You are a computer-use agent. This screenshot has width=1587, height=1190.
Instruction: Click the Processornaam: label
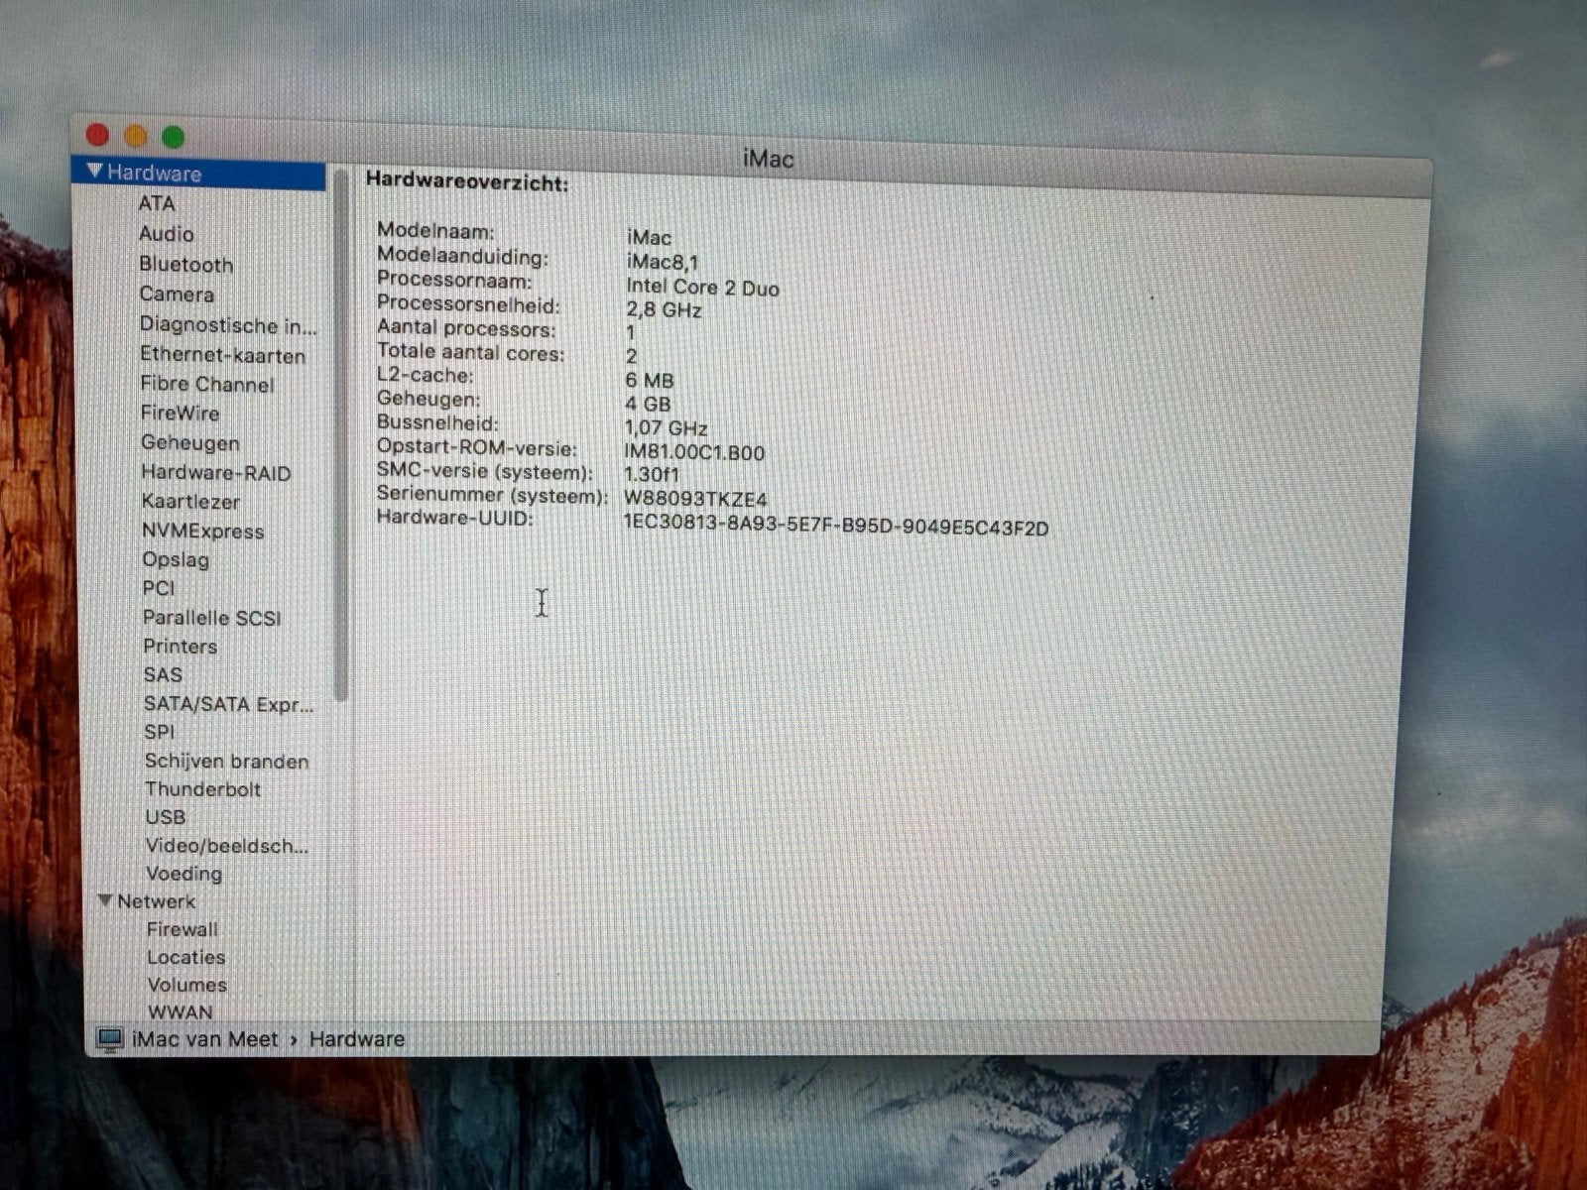453,280
